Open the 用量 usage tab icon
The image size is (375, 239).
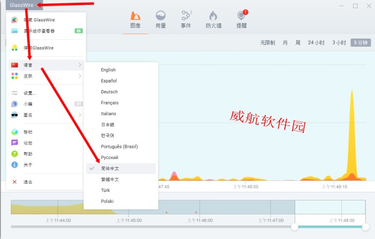160,16
